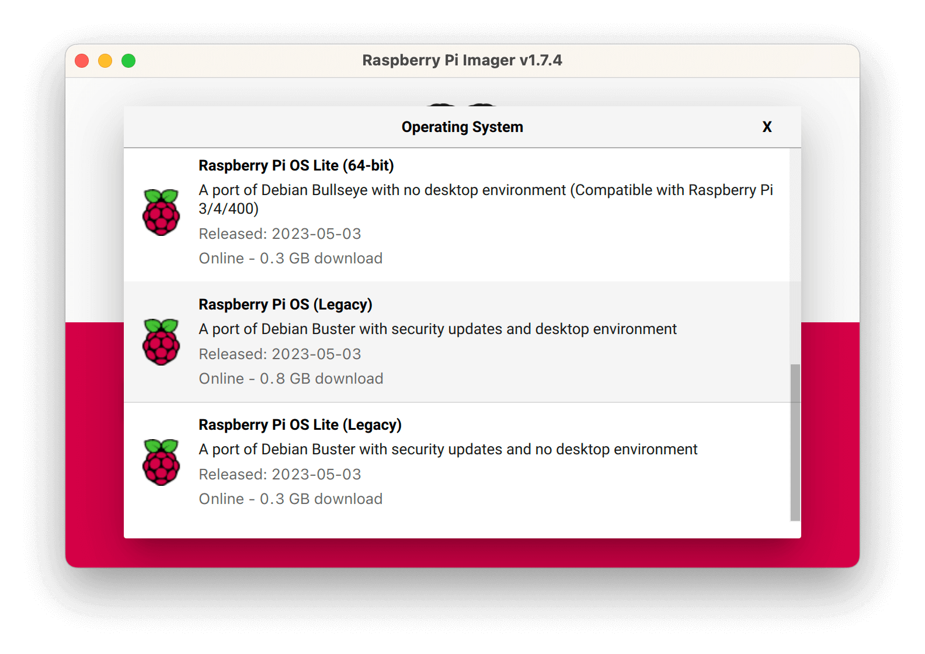925x654 pixels.
Task: Click the release date under Raspberry Pi OS (Legacy)
Action: point(280,354)
